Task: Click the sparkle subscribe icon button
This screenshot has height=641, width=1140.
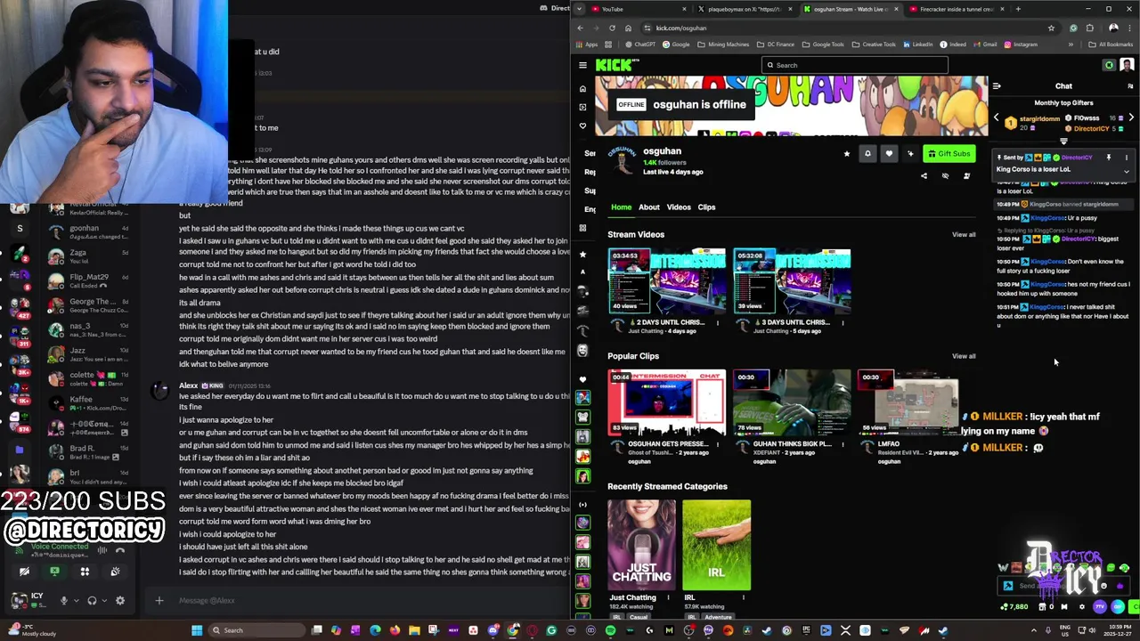Action: (x=910, y=154)
